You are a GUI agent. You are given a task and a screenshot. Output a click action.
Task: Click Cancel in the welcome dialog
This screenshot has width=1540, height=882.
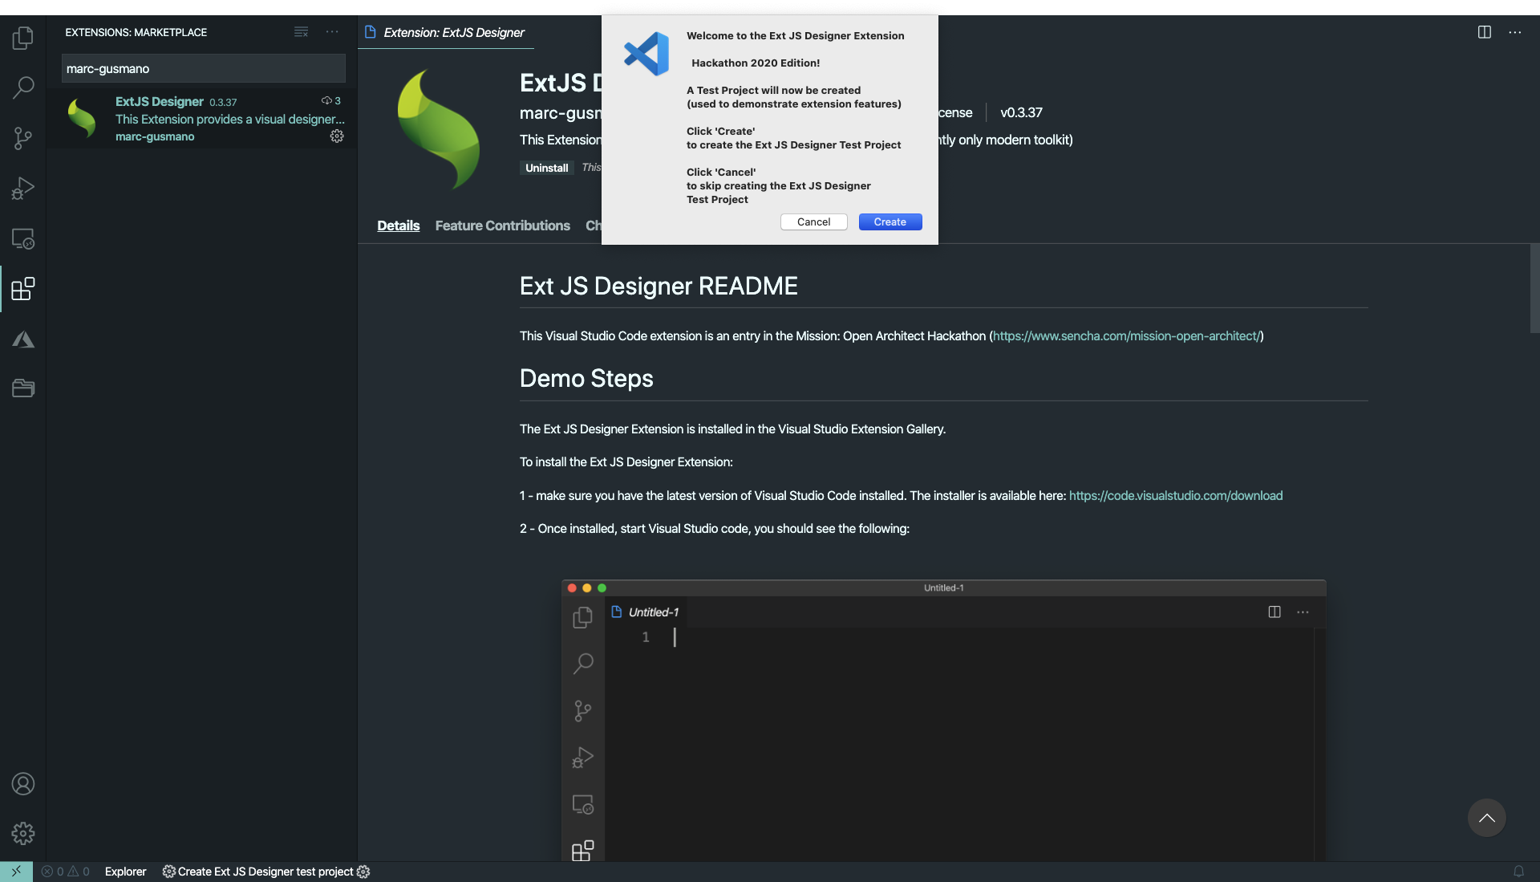click(813, 222)
